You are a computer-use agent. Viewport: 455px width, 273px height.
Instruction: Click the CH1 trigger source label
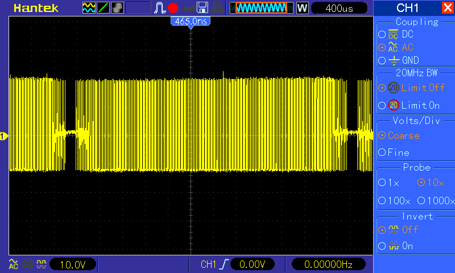coord(208,264)
